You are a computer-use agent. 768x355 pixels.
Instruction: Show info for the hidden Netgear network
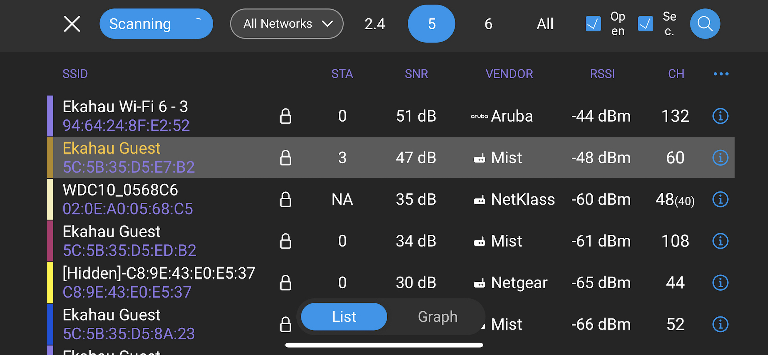point(720,283)
